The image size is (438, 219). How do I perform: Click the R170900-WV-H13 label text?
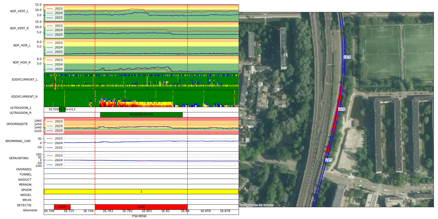coord(62,110)
